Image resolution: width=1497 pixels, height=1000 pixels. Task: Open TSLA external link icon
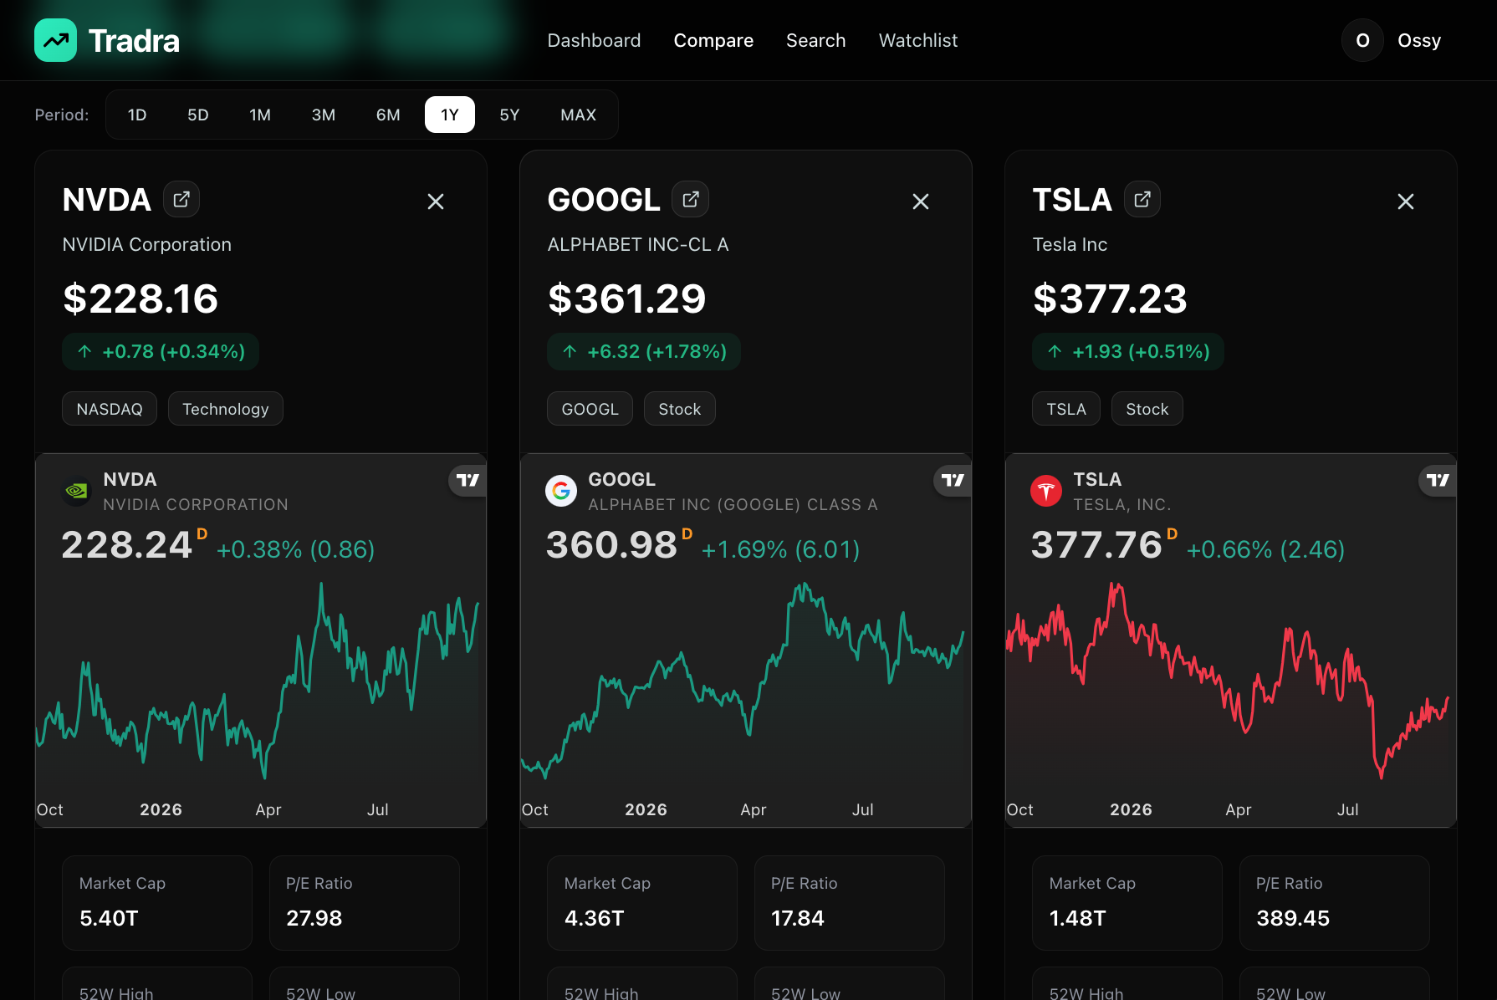1142,199
